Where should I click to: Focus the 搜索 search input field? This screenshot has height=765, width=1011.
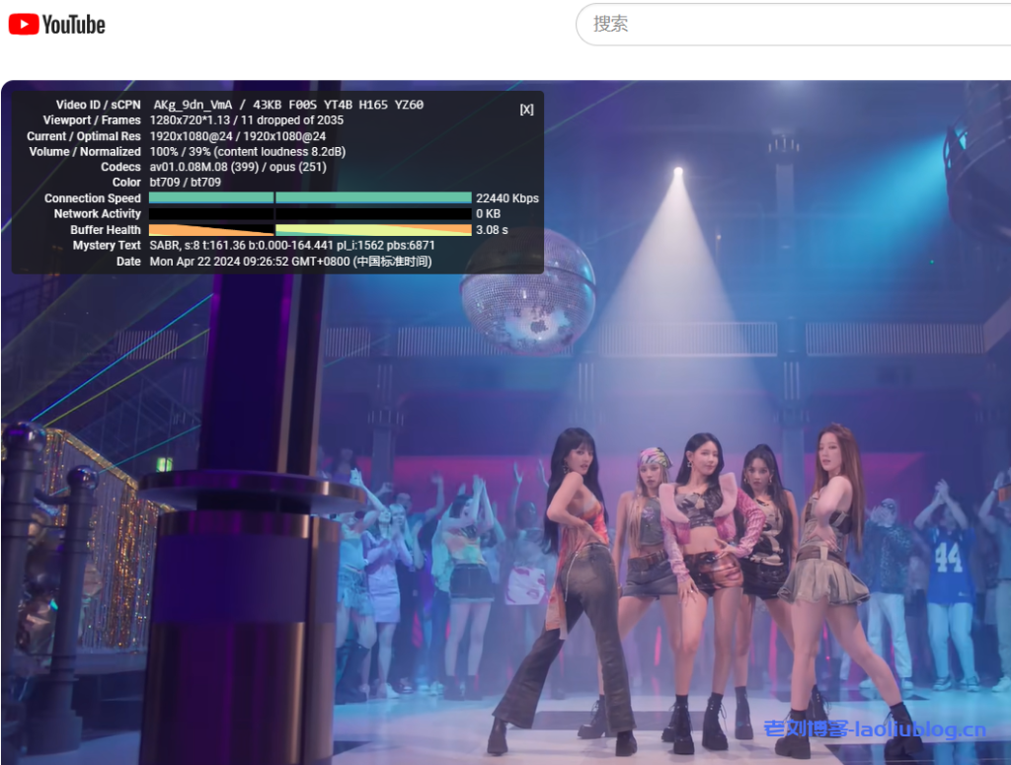click(790, 24)
